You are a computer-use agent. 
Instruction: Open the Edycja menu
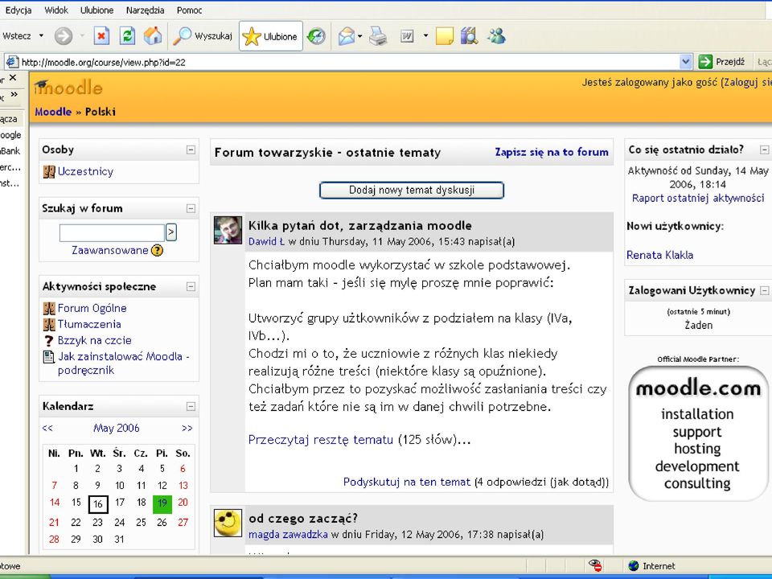pos(18,10)
